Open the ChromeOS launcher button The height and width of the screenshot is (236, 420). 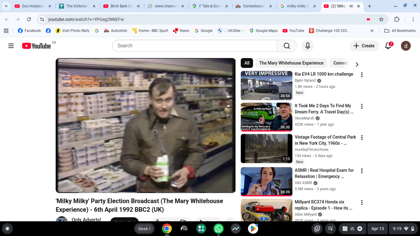click(x=7, y=229)
